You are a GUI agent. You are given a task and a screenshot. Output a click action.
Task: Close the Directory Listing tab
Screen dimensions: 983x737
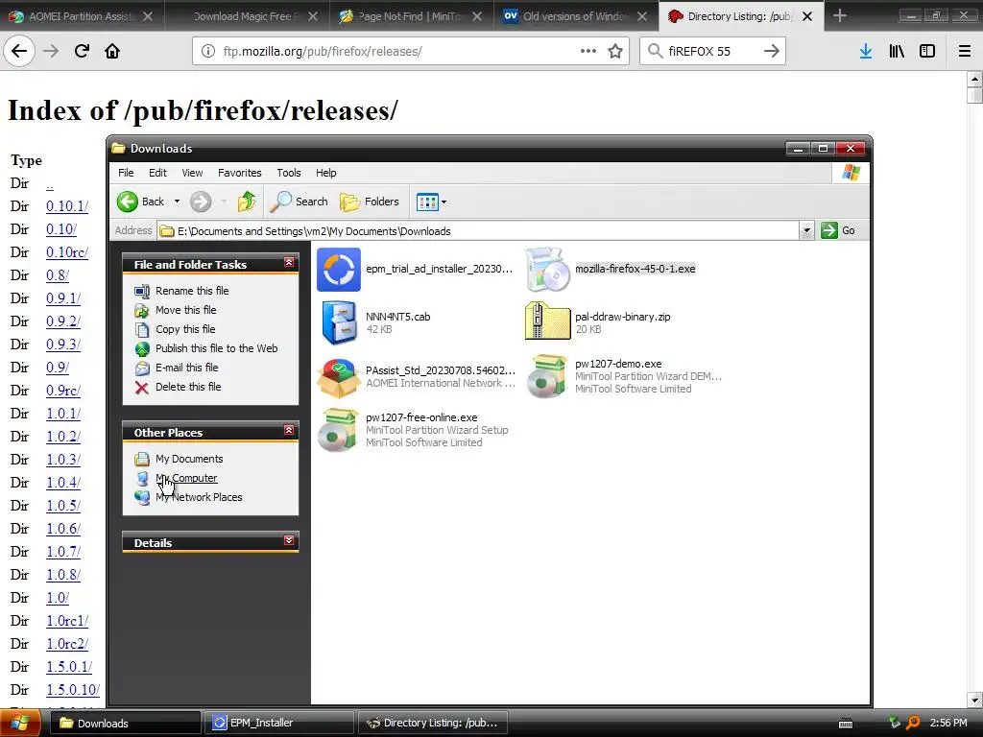coord(807,16)
